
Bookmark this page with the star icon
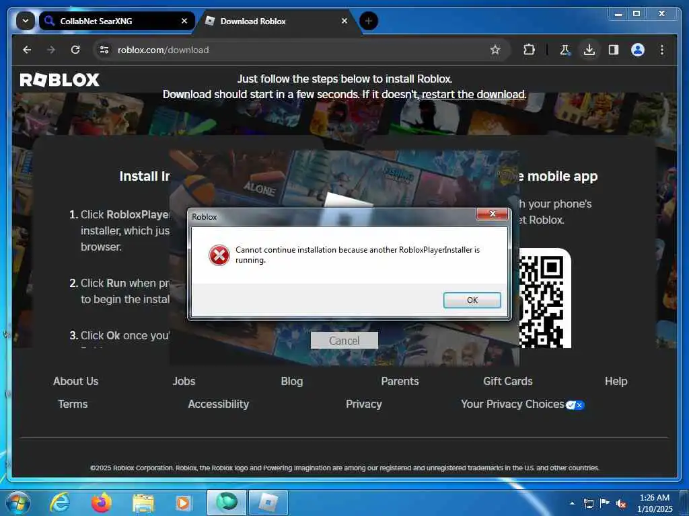tap(495, 50)
